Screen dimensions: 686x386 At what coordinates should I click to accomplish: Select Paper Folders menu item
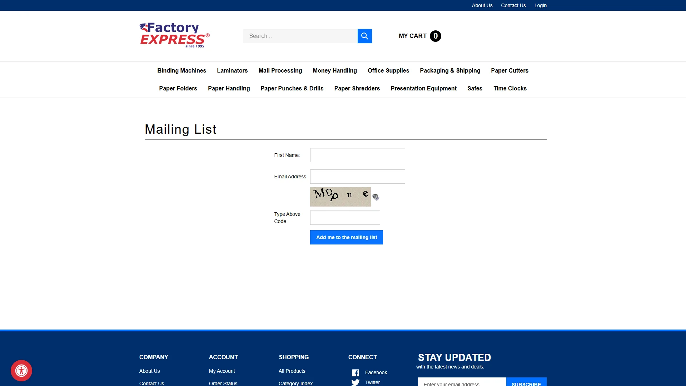click(178, 89)
